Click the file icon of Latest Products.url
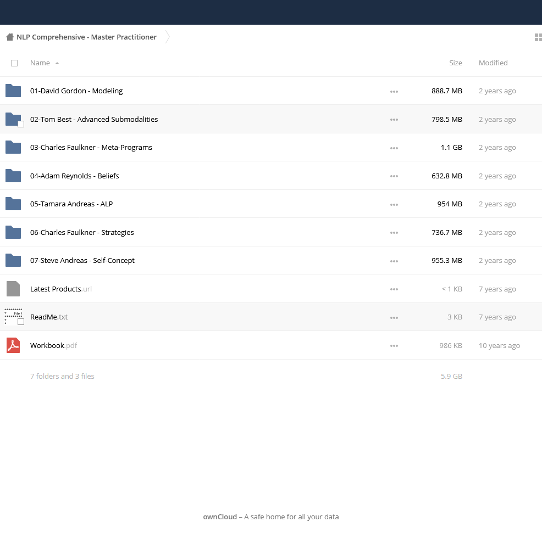The width and height of the screenshot is (542, 533). 13,289
